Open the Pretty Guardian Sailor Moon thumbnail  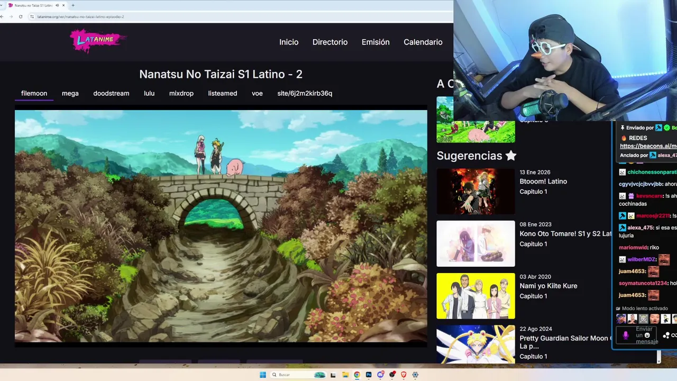coord(475,344)
